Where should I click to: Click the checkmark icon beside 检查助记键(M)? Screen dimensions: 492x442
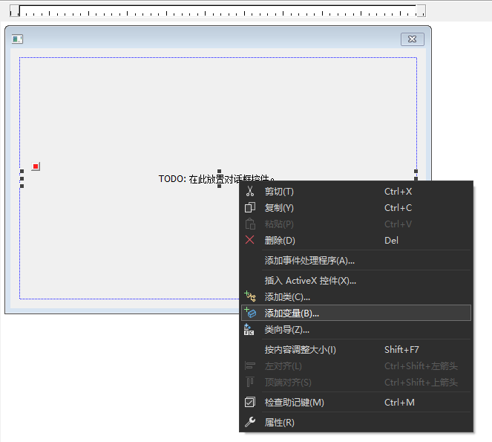(250, 402)
